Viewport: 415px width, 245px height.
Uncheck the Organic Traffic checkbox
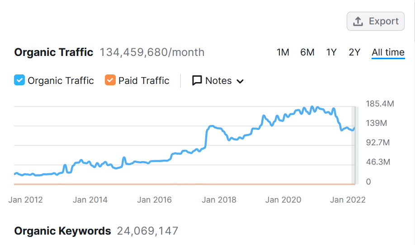[19, 80]
